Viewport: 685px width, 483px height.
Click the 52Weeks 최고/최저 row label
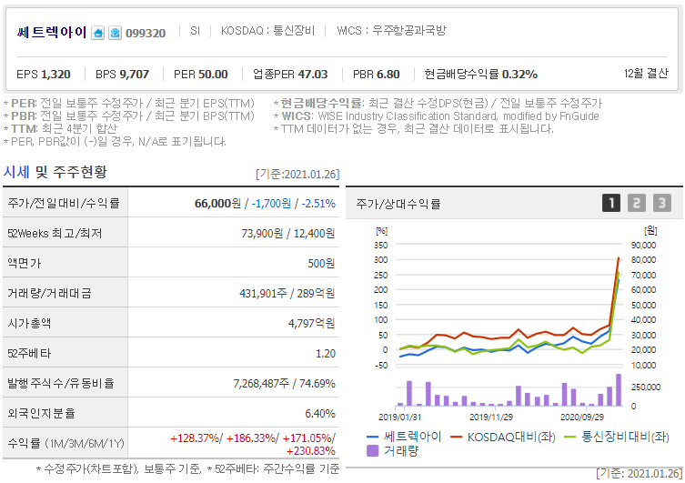(55, 234)
